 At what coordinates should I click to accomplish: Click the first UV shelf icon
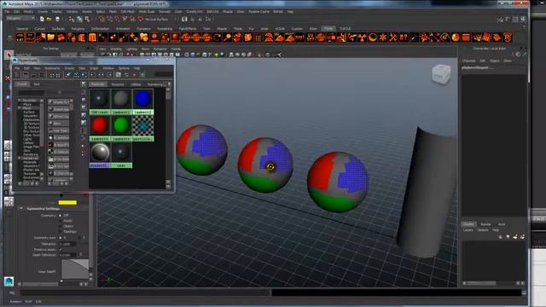pos(20,38)
